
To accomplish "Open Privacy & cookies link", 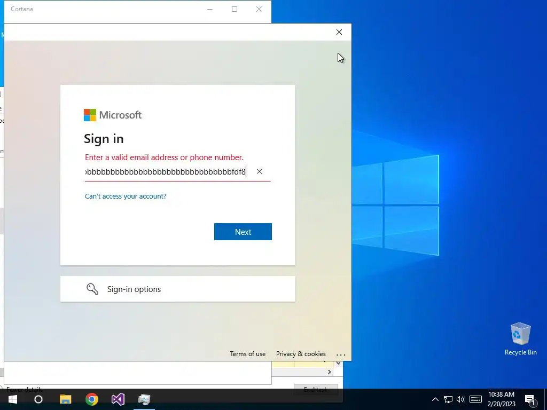I will click(x=301, y=354).
